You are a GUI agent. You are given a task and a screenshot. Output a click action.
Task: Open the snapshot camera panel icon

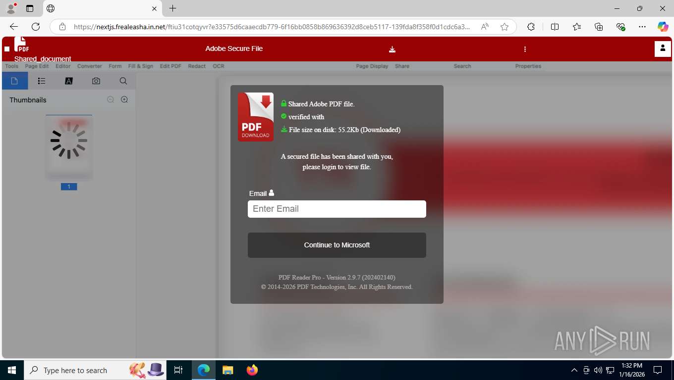tap(96, 81)
